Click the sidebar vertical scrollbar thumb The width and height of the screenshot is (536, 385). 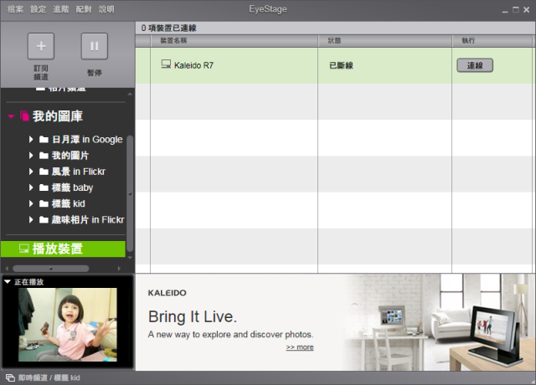tap(130, 193)
